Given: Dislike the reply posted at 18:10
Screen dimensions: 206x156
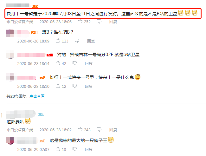Looking at the screenshot, I should click(x=75, y=86).
